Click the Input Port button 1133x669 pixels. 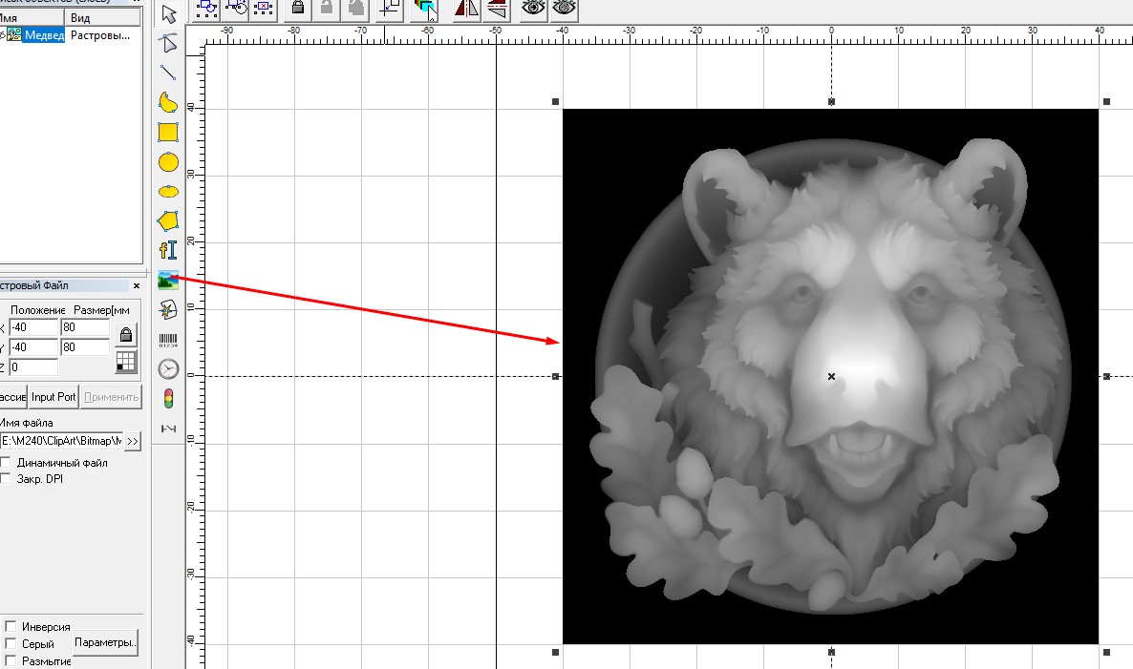(x=53, y=397)
